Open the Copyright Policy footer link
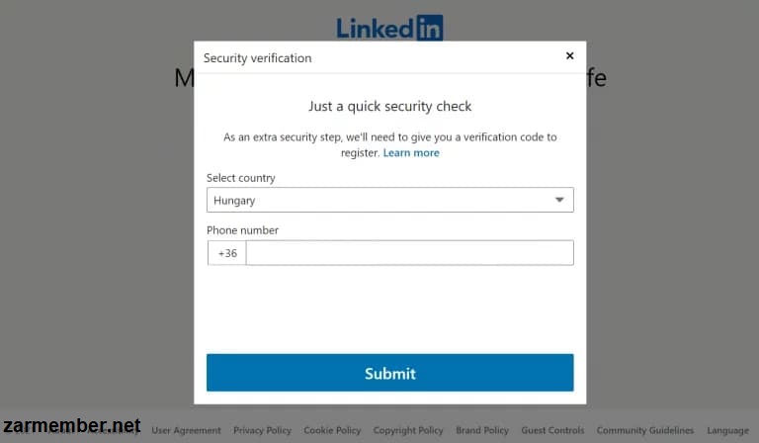The image size is (759, 443). [x=407, y=430]
